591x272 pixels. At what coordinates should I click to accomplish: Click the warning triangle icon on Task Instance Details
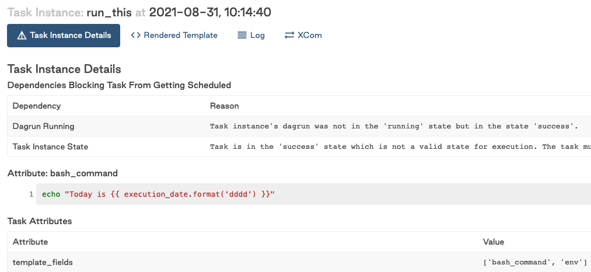tap(22, 36)
